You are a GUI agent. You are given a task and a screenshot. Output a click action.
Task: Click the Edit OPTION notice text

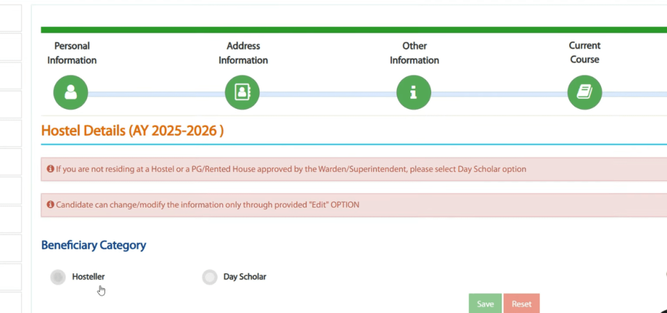click(x=207, y=204)
